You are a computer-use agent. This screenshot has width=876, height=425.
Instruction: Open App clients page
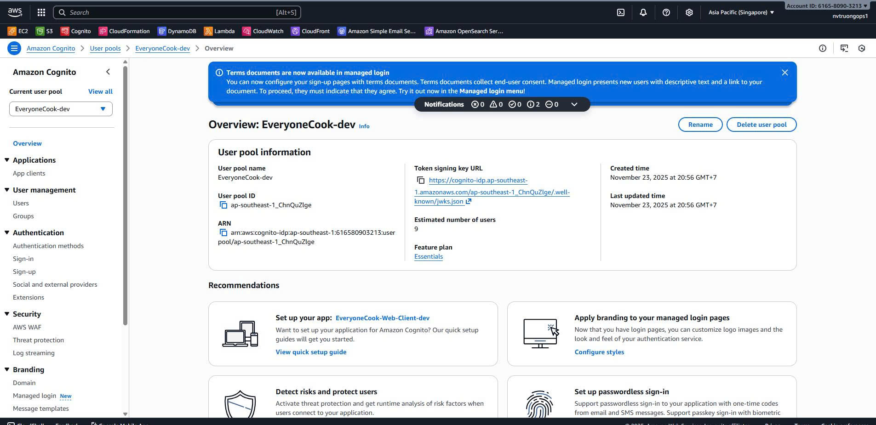(x=29, y=173)
